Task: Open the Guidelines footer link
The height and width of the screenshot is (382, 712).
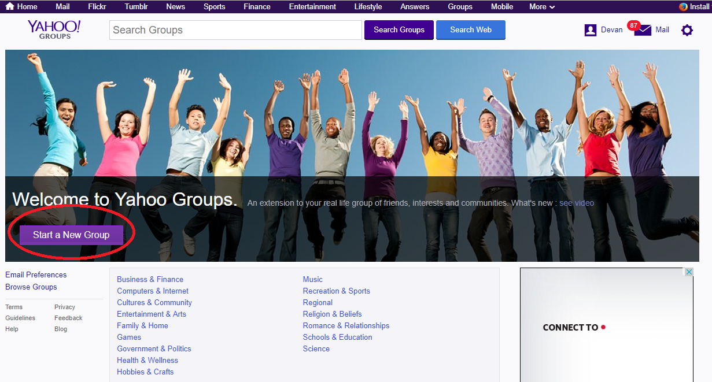Action: tap(20, 318)
